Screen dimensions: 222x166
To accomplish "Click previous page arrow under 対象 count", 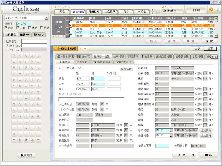I will coord(54,36).
